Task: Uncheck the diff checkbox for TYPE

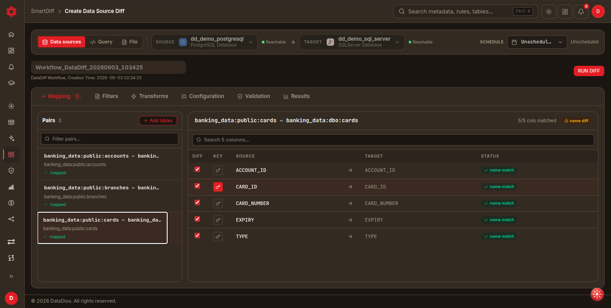Action: [x=197, y=235]
